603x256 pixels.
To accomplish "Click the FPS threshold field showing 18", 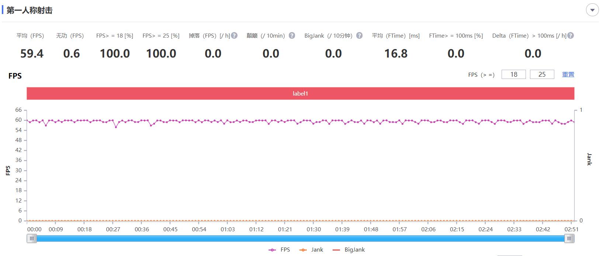I will tap(514, 75).
